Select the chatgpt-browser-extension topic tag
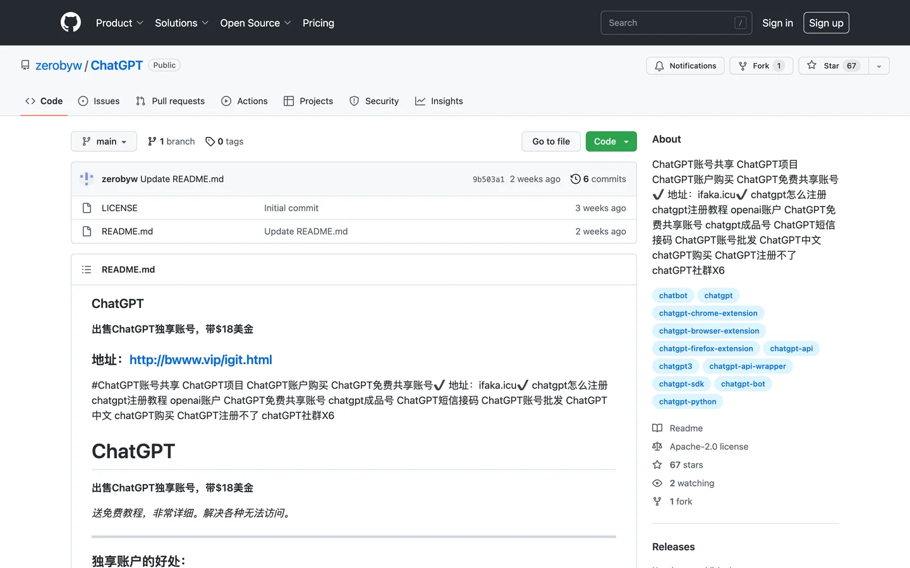This screenshot has height=568, width=910. click(x=709, y=331)
